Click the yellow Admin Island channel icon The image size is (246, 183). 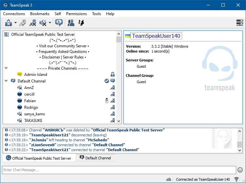[x=20, y=74]
